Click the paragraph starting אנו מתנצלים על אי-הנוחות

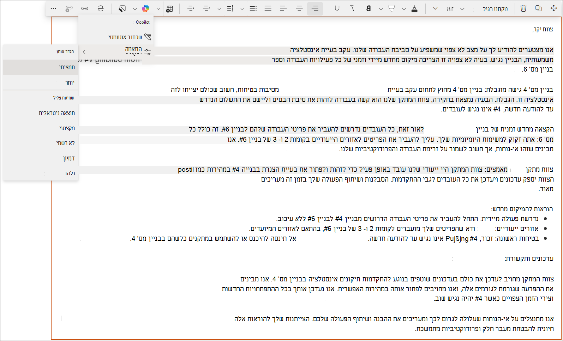(x=394, y=324)
